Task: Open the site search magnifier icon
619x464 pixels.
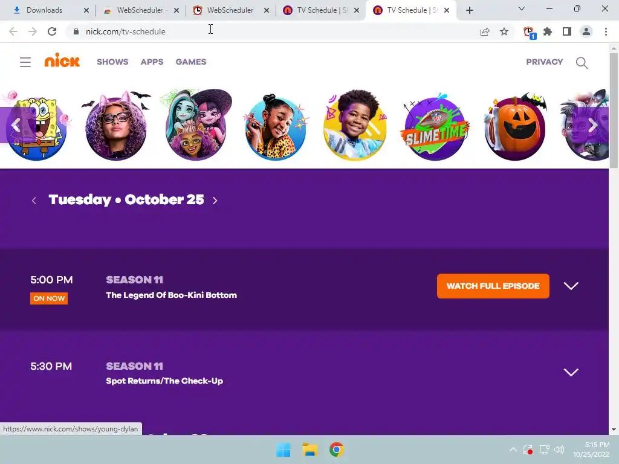Action: [582, 63]
